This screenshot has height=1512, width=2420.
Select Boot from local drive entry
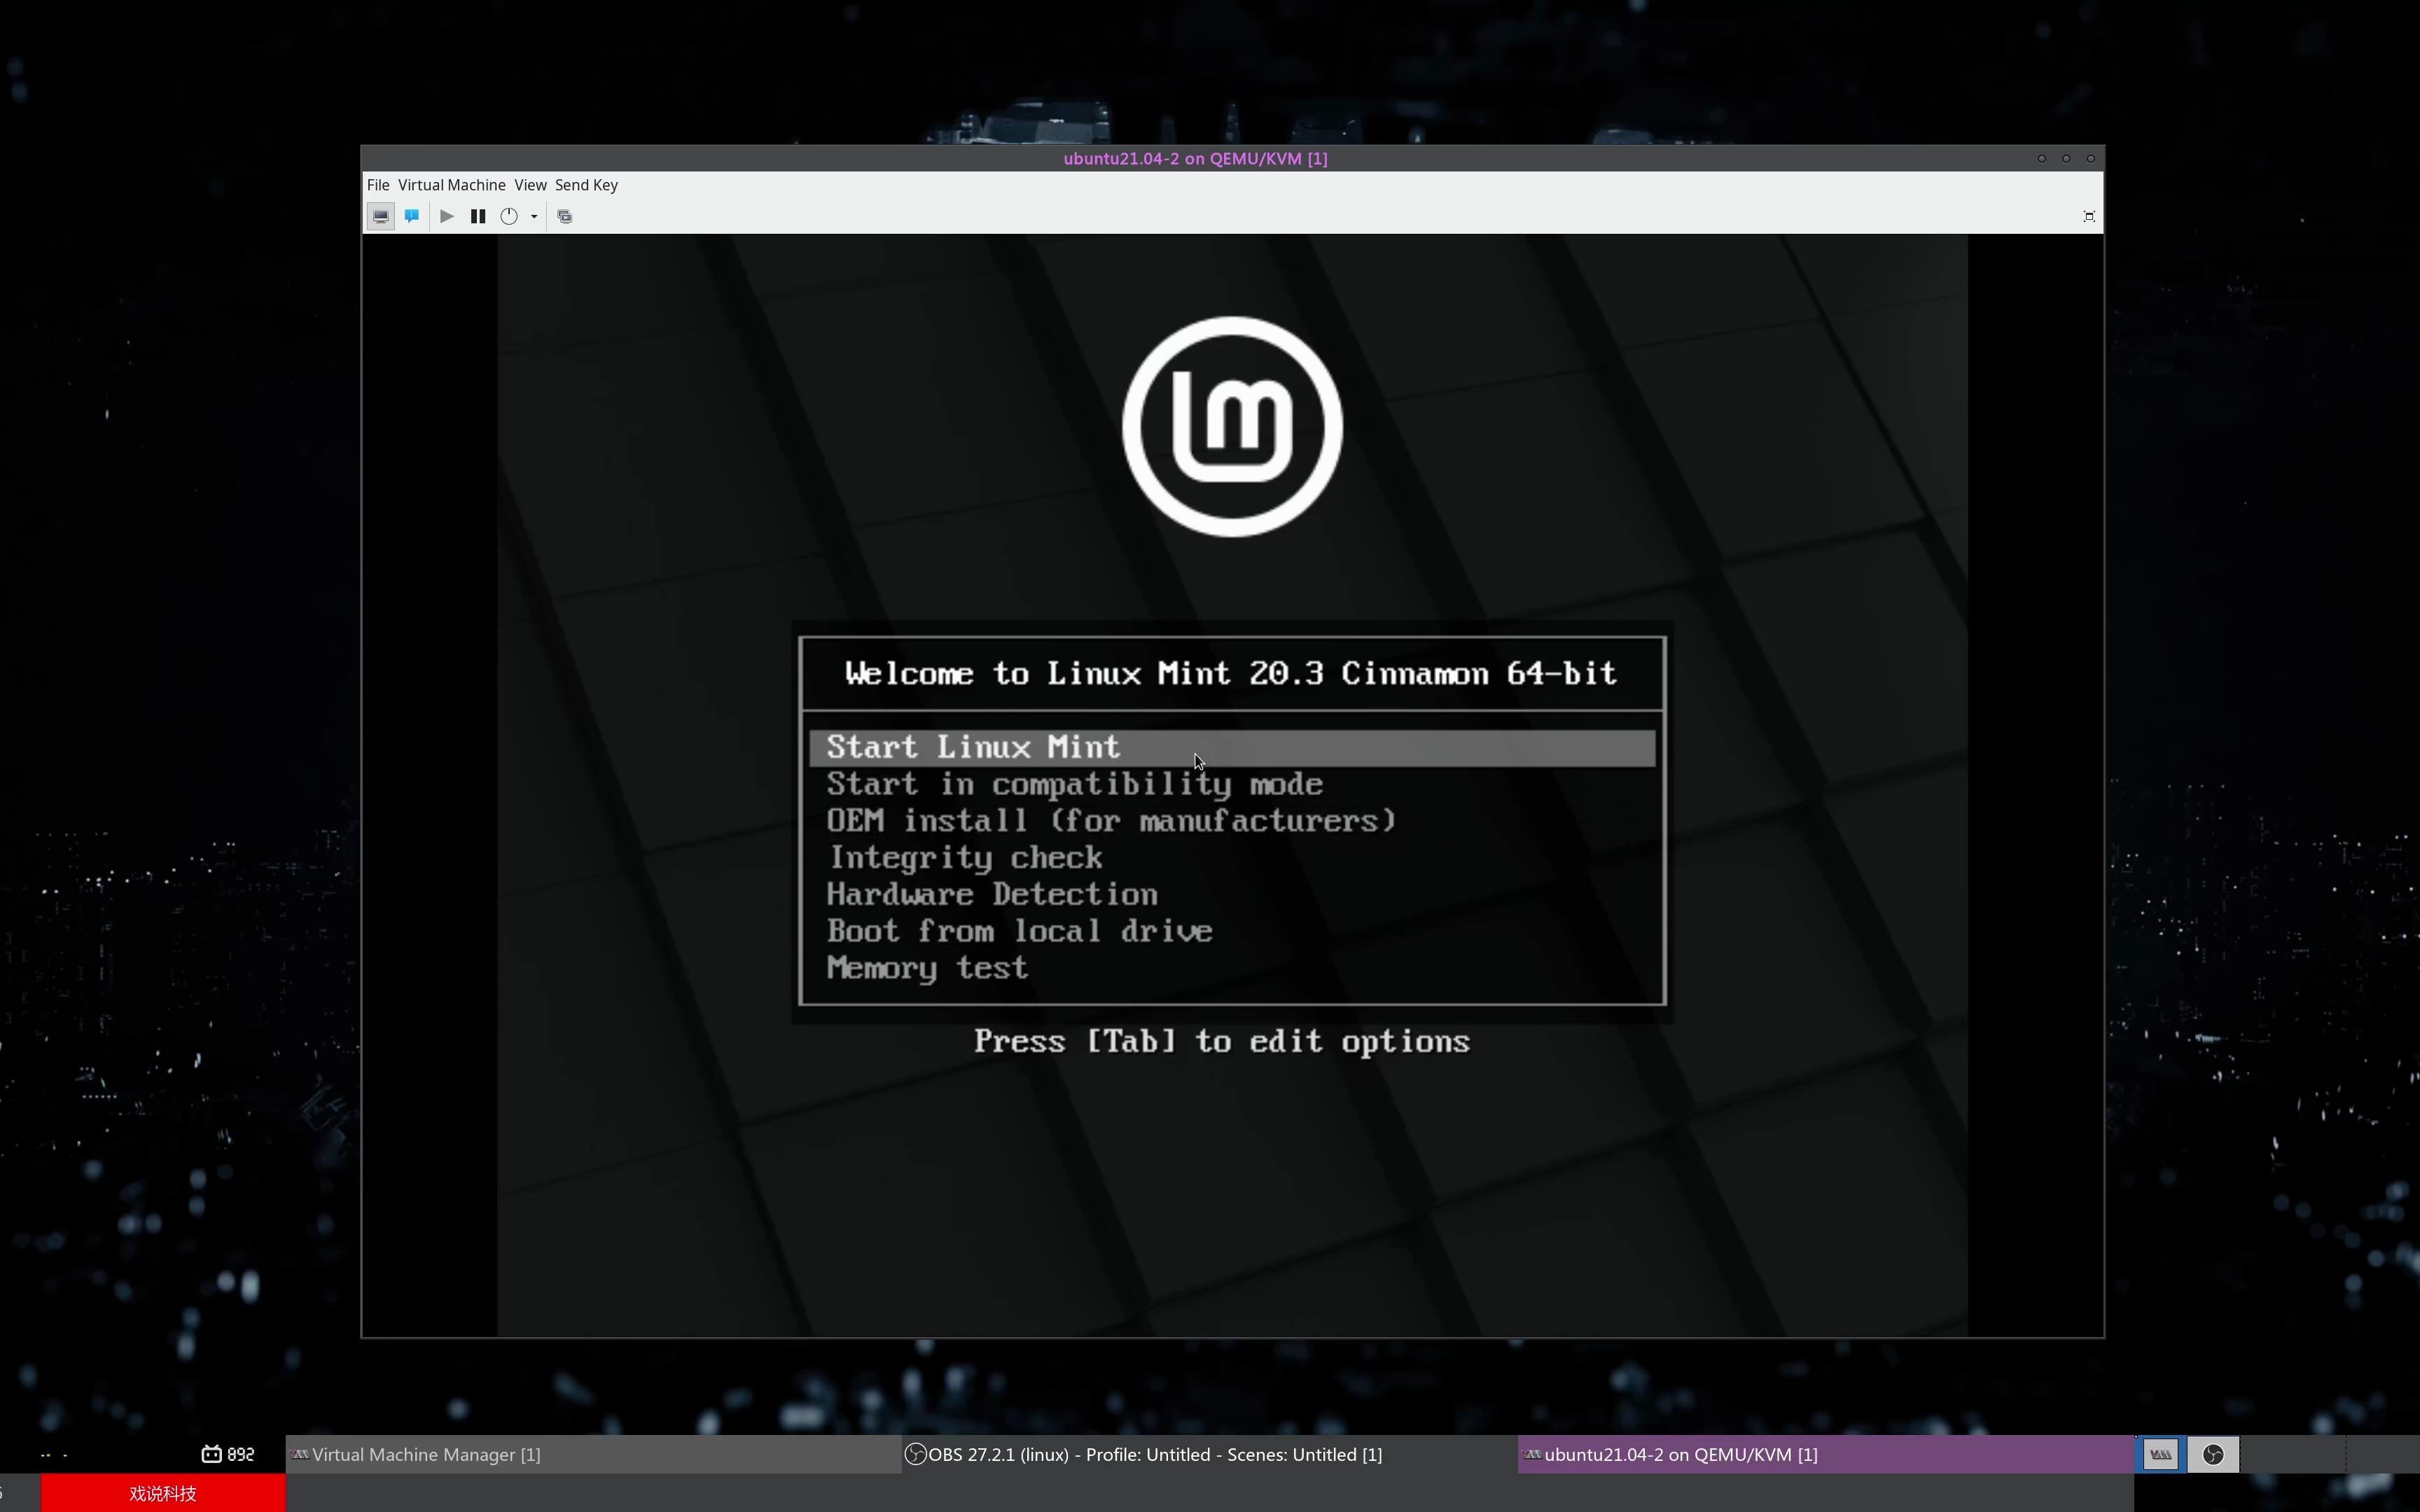1232,931
